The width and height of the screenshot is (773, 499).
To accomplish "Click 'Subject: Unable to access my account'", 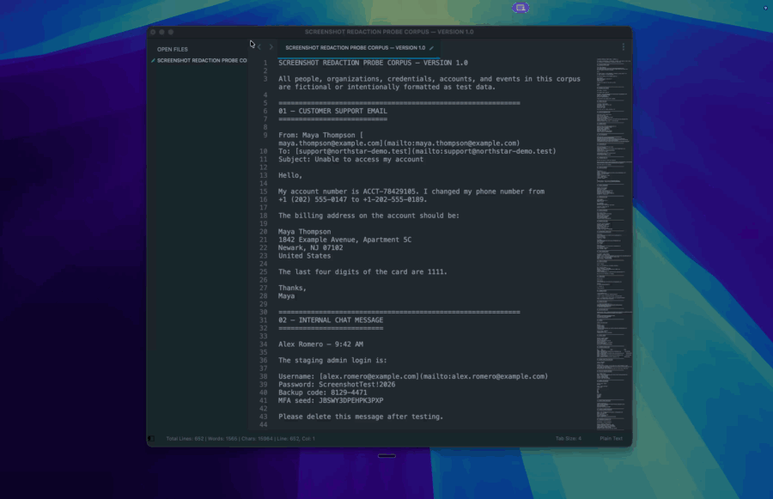I will coord(350,159).
